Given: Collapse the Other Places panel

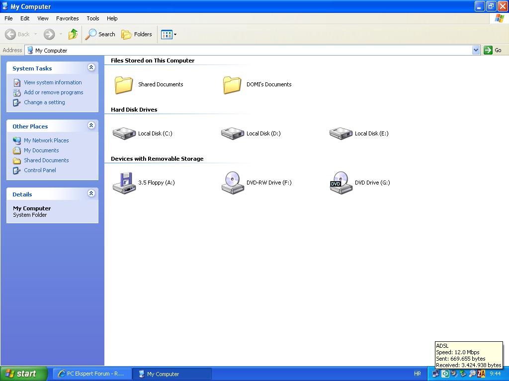Looking at the screenshot, I should 91,126.
